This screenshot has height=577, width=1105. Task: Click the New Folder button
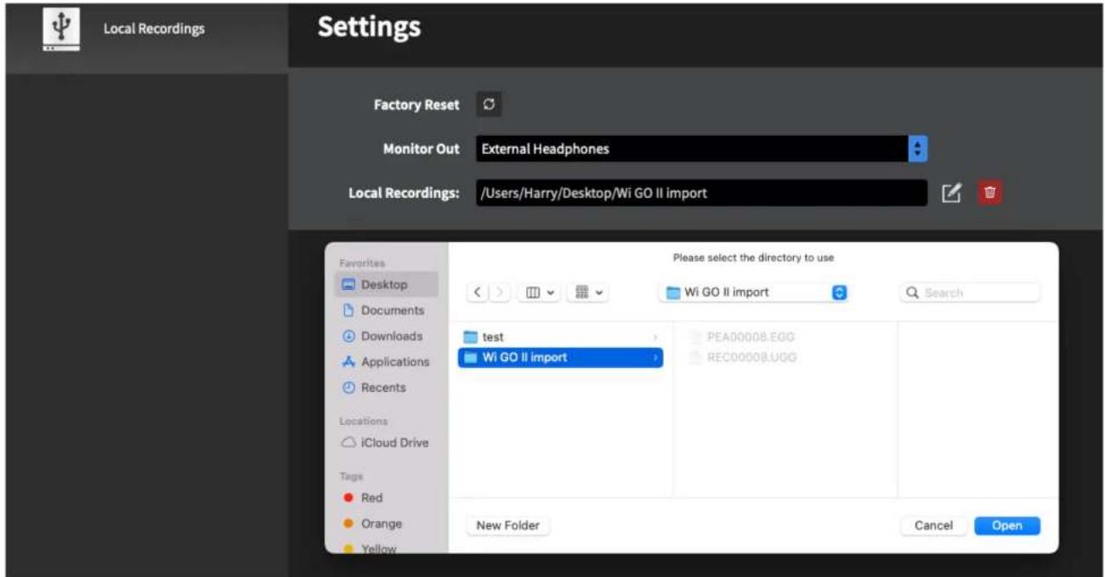pos(508,525)
